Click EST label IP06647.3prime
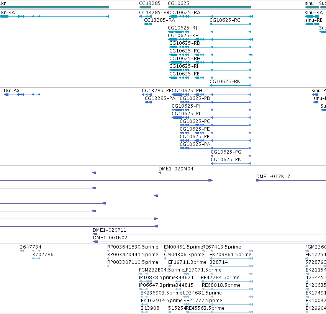Screen dimensions: 326x314 coord(157,286)
